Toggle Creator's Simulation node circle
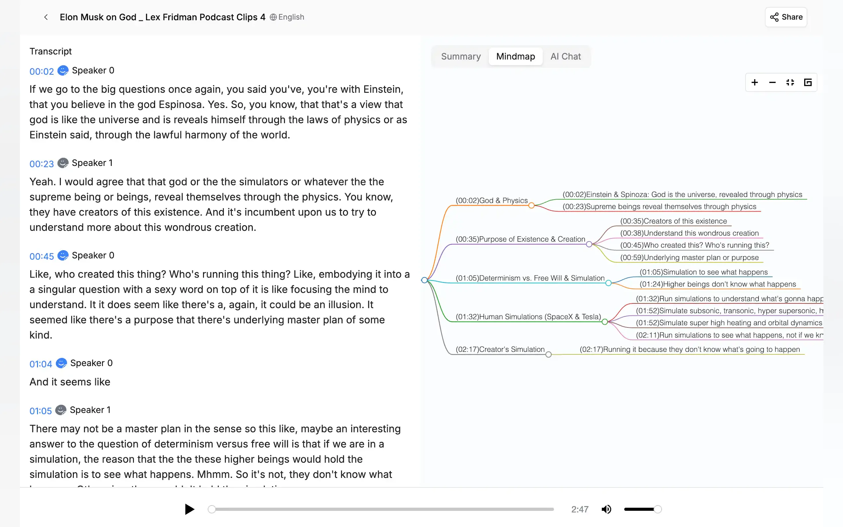Screen dimensions: 843x527 point(549,354)
